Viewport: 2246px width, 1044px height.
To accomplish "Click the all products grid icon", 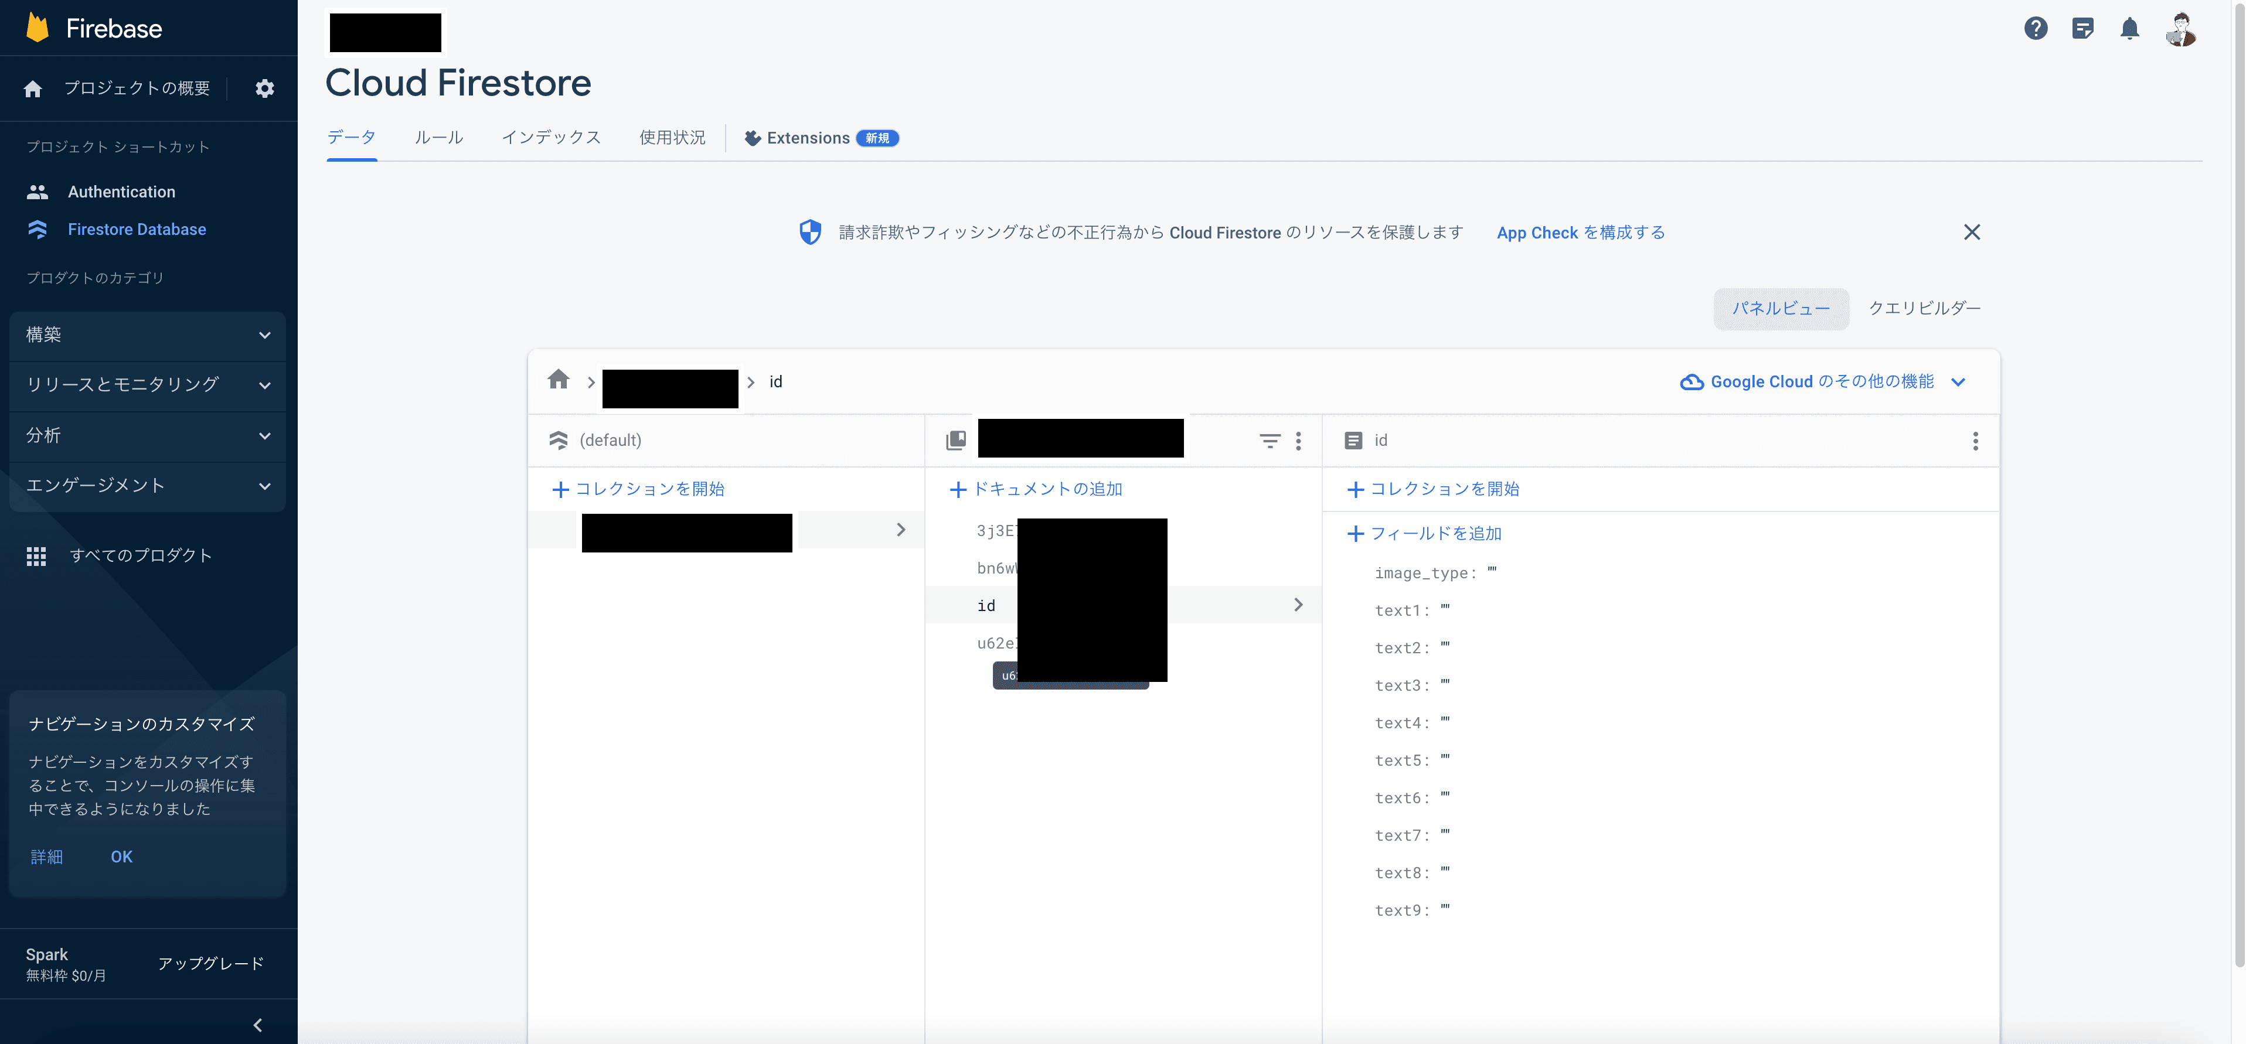I will pyautogui.click(x=36, y=556).
